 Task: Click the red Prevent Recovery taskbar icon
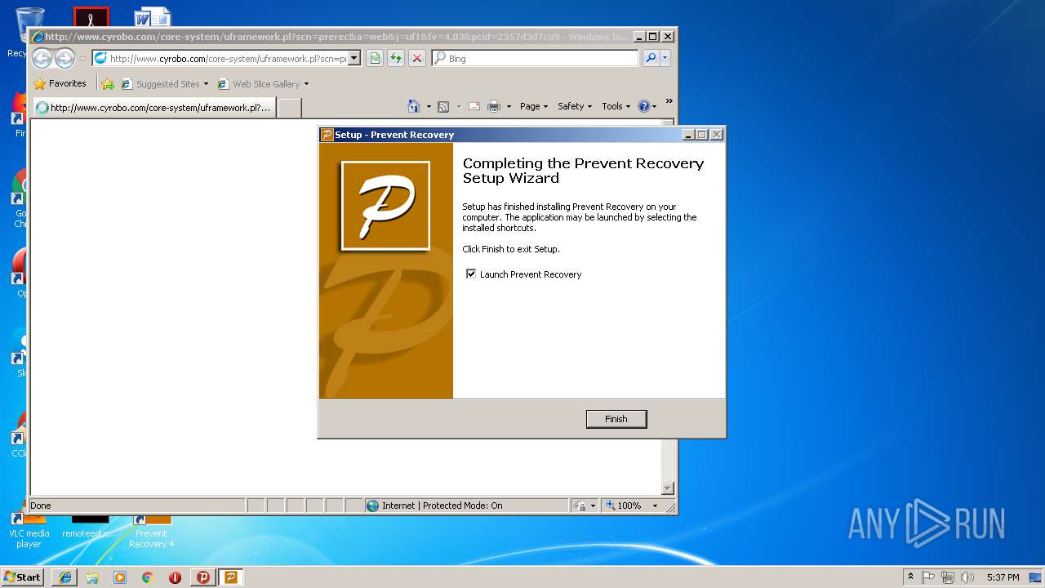[202, 577]
